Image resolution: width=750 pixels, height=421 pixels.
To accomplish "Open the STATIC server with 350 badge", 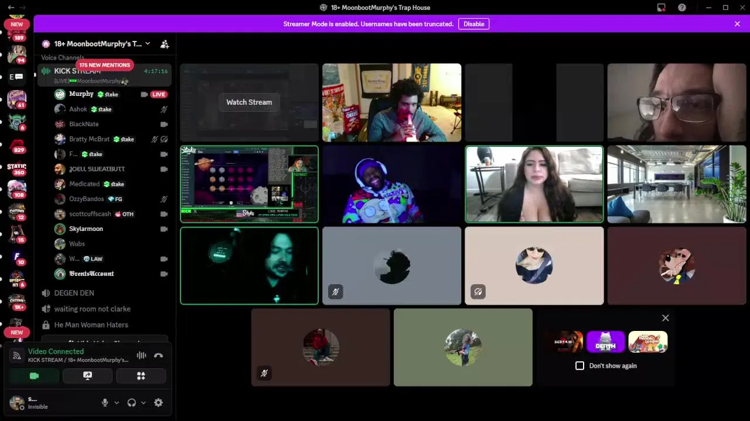I will tap(17, 168).
